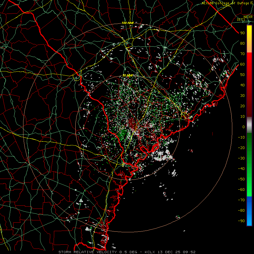Click the NEXR label above the color scale
Image resolution: width=254 pixels, height=254 pixels.
(x=248, y=17)
